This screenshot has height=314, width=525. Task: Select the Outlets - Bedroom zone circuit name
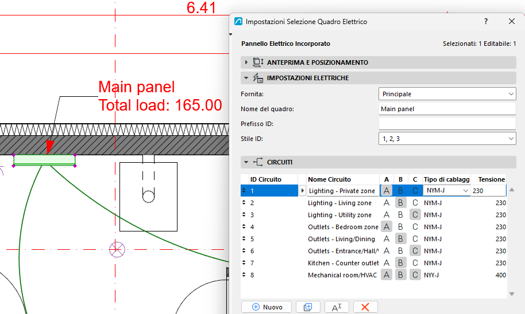point(343,227)
